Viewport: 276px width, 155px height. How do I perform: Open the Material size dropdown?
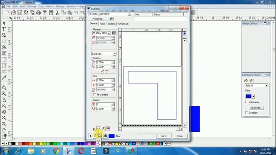109,33
